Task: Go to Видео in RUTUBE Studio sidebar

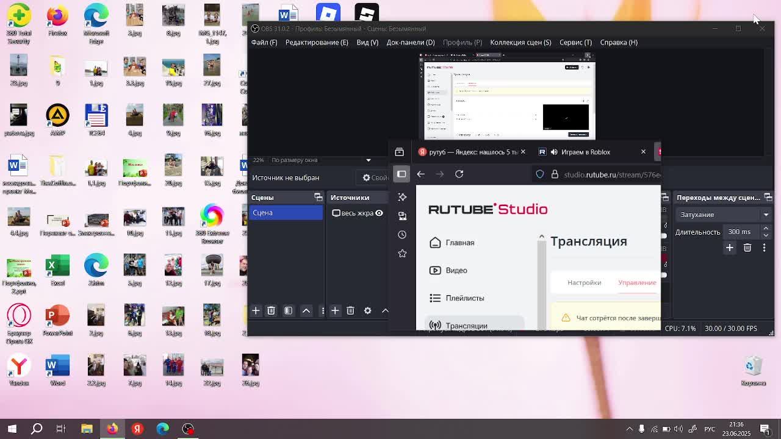Action: (x=448, y=271)
